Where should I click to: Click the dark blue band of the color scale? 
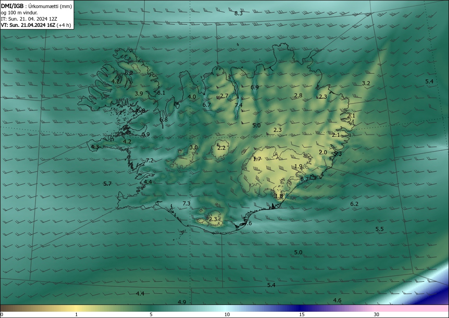click(299, 308)
